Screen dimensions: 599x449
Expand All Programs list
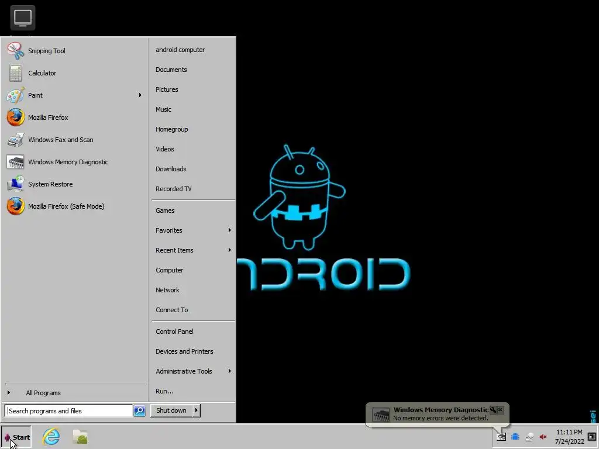point(43,393)
